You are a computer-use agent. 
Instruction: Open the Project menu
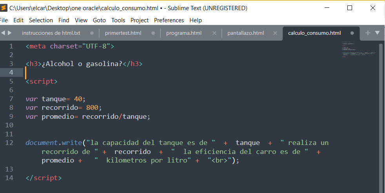140,20
